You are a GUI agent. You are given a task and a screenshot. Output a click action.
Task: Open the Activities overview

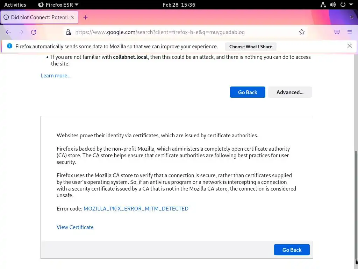[x=15, y=5]
